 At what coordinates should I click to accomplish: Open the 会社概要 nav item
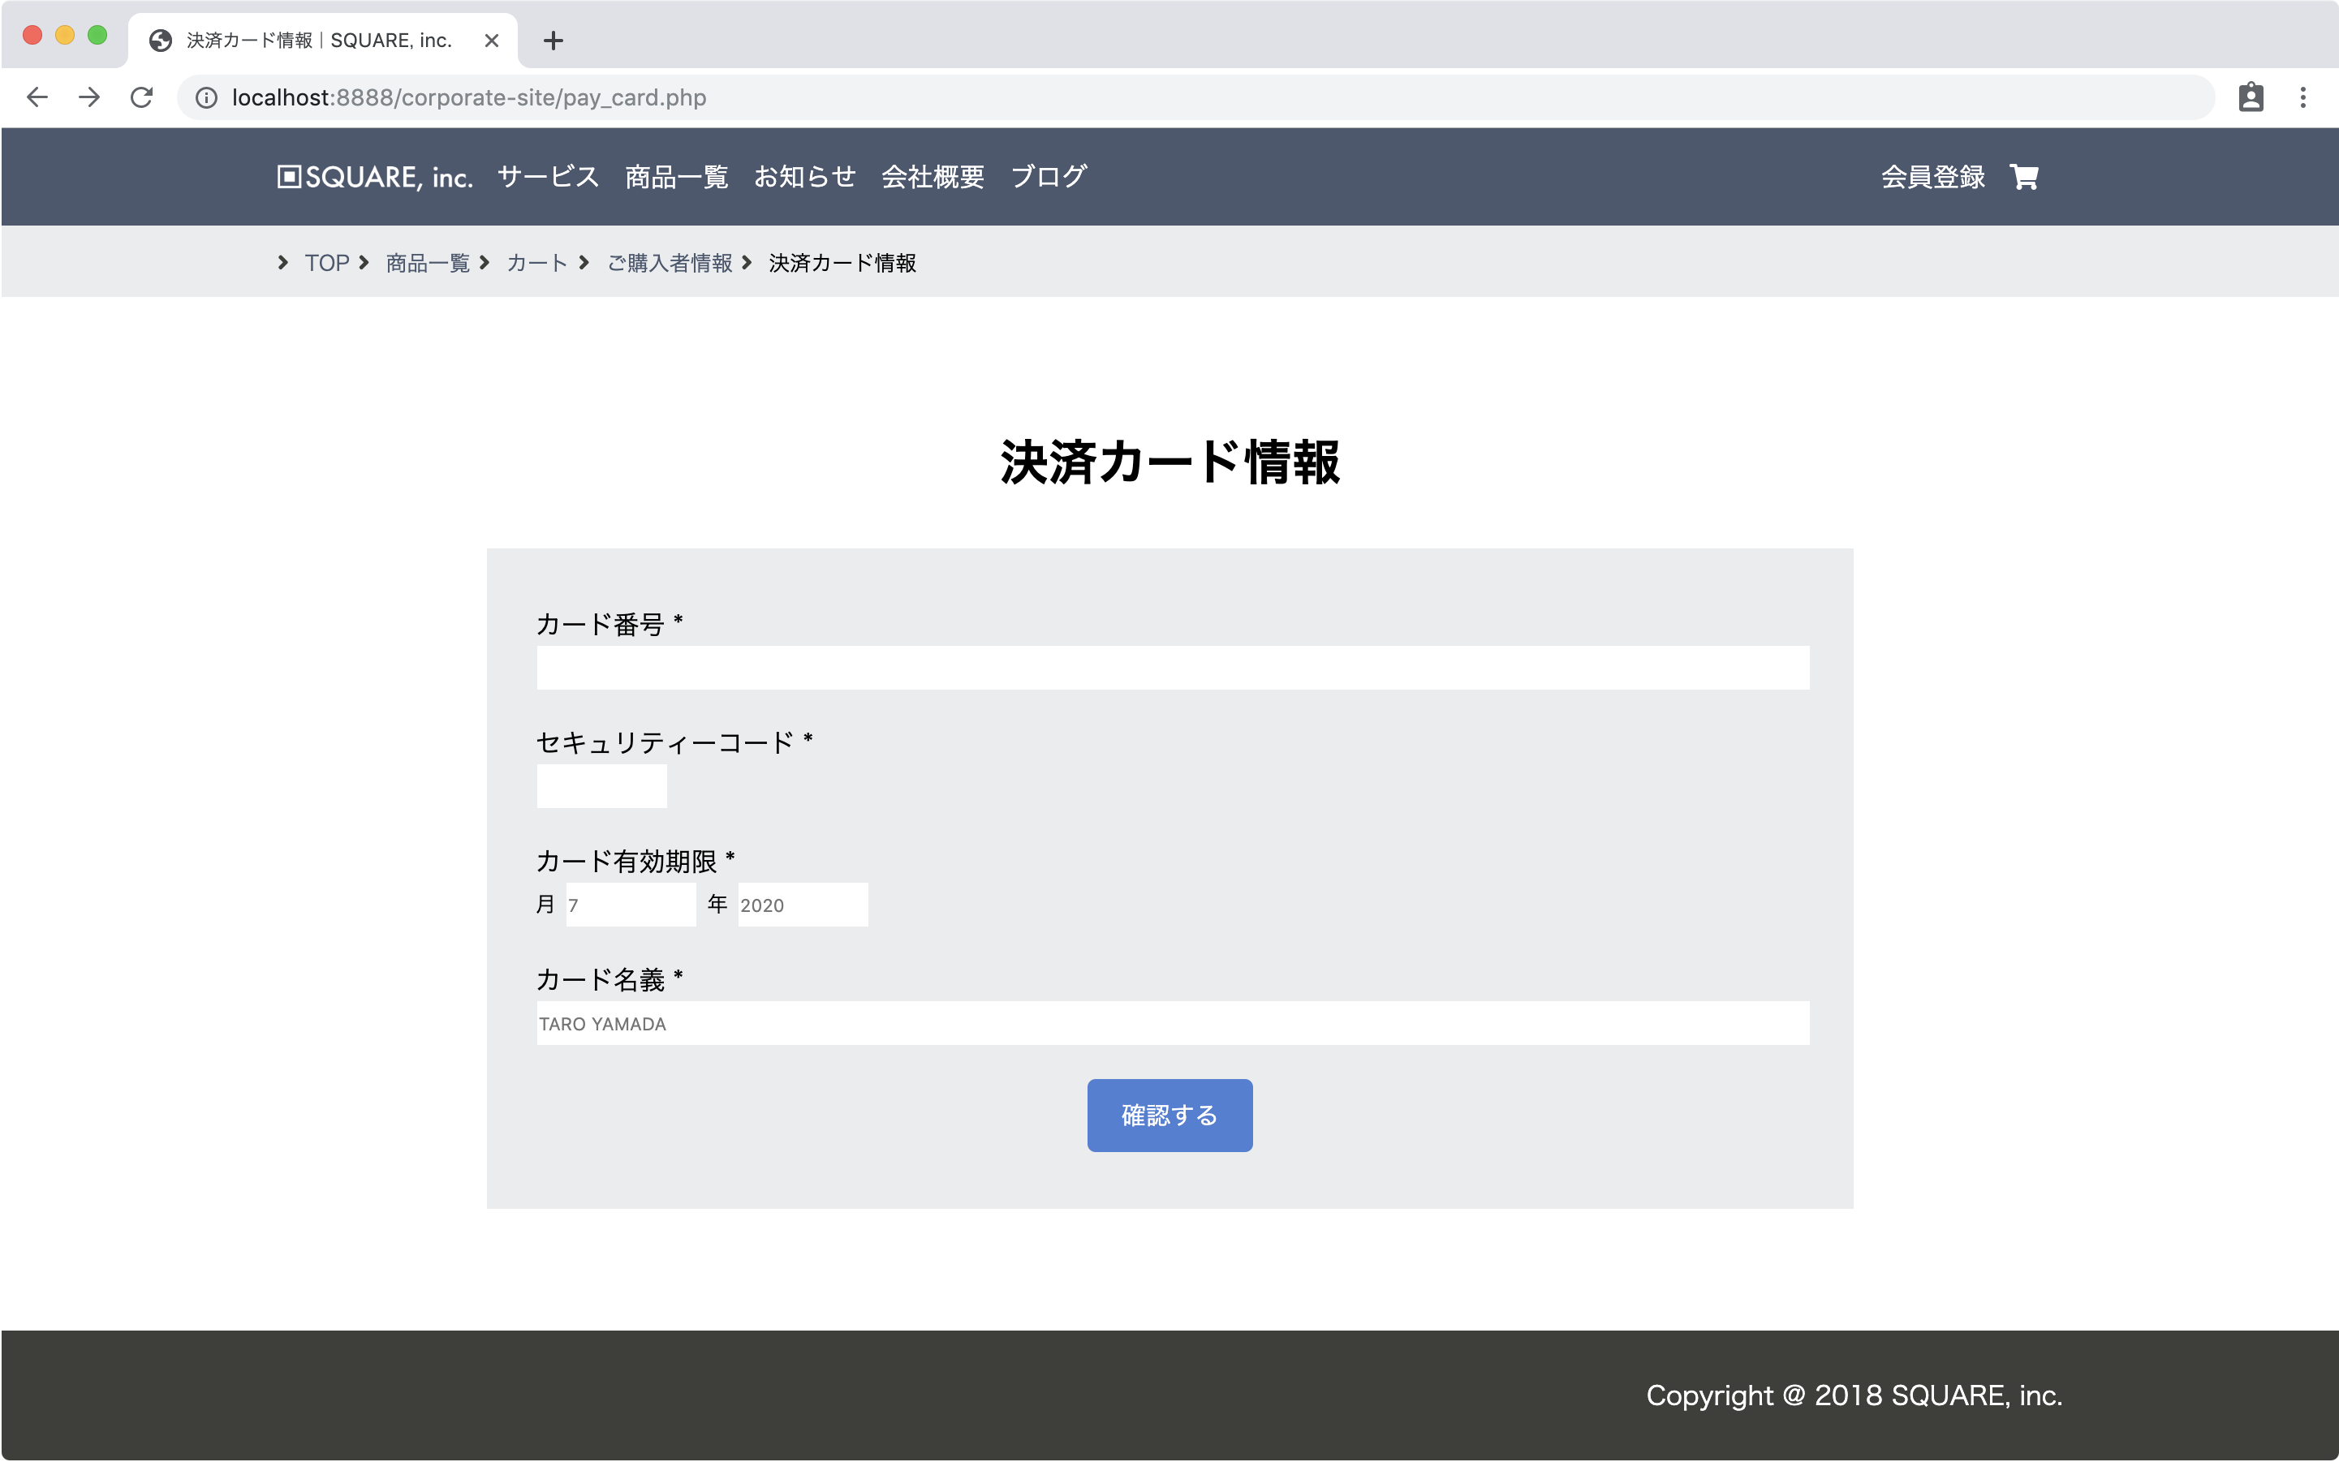click(x=933, y=177)
